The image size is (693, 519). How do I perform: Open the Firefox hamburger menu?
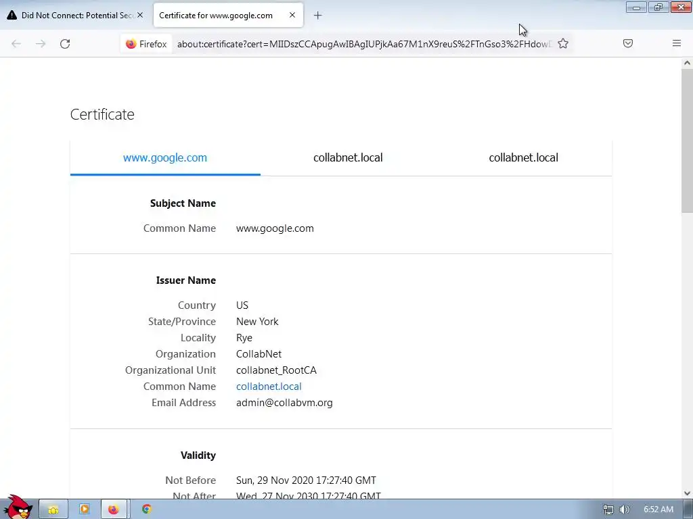(x=676, y=43)
